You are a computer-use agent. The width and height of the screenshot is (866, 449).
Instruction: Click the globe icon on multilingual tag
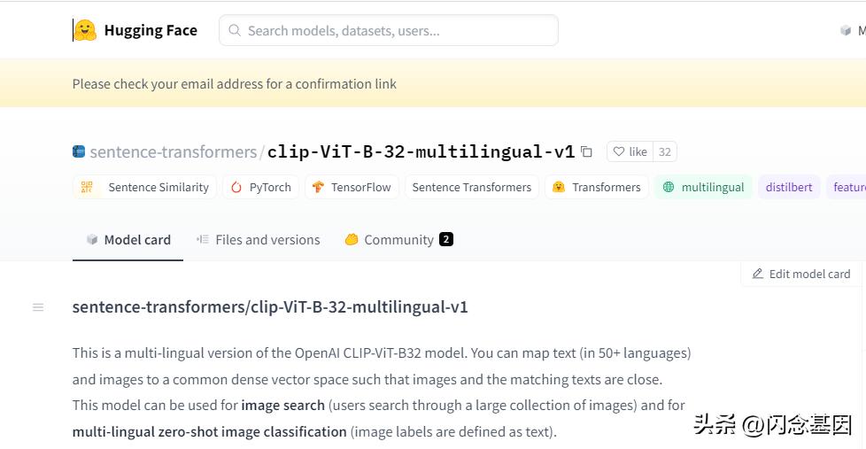(x=669, y=187)
